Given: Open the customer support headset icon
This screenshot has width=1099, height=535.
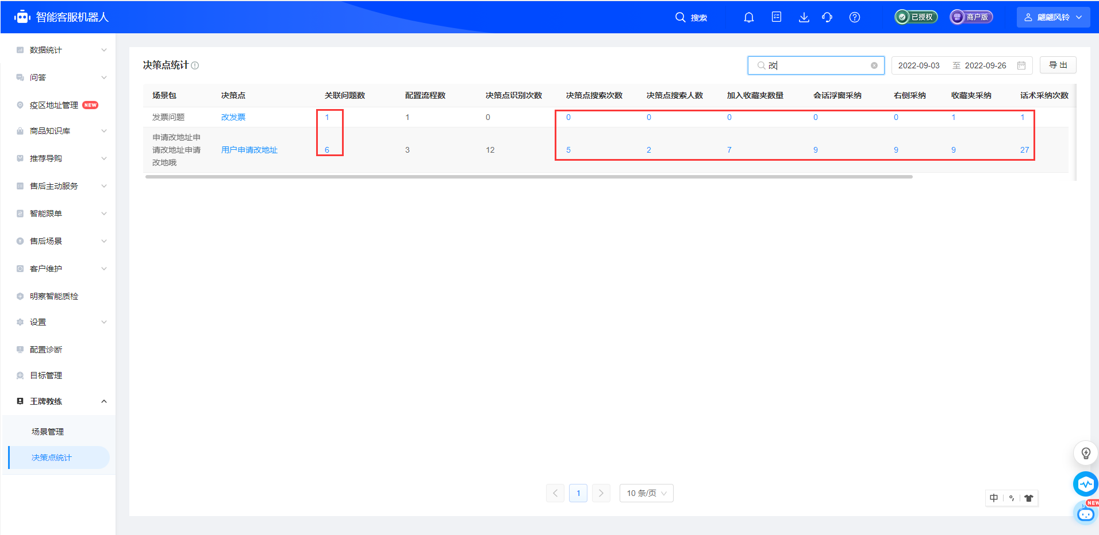Looking at the screenshot, I should point(827,17).
